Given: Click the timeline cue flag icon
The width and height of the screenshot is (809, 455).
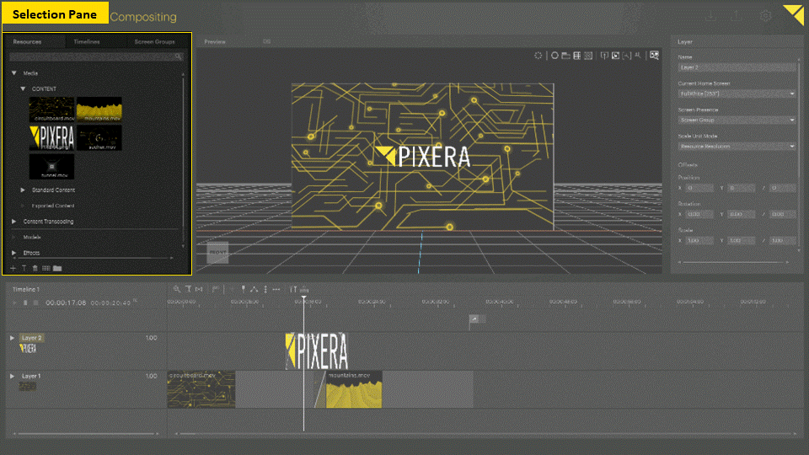Looking at the screenshot, I should (x=216, y=289).
